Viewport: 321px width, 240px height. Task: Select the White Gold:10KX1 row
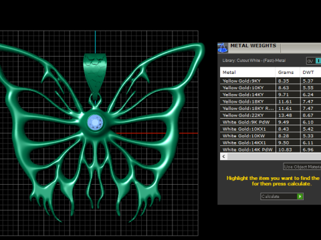(271, 129)
